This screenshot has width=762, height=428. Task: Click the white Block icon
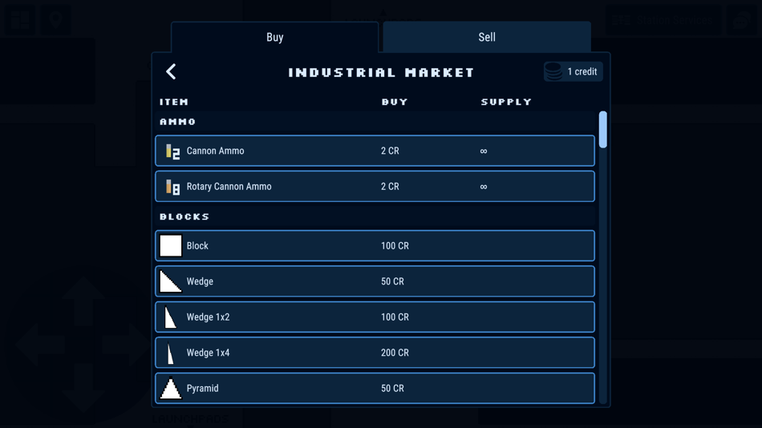(x=171, y=246)
